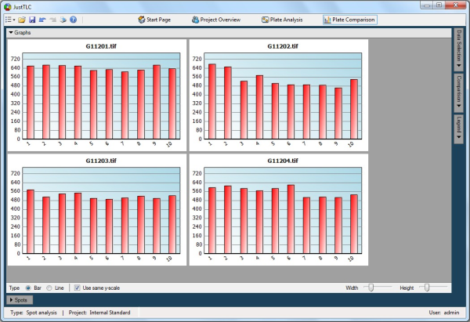Image resolution: width=470 pixels, height=322 pixels.
Task: Click the G11201.tif chart title
Action: coord(101,46)
